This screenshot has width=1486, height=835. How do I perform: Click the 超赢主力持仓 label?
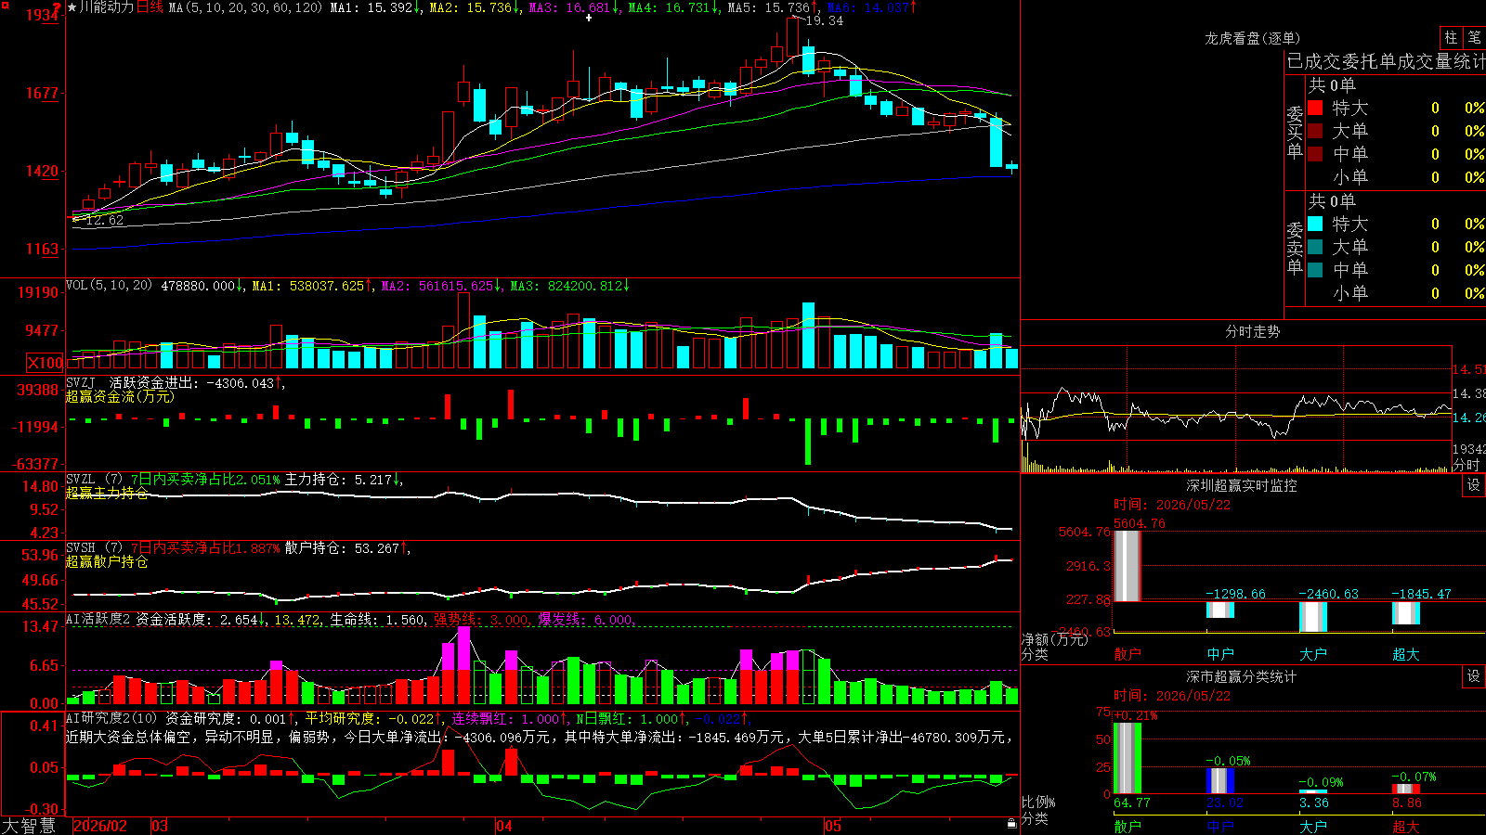[x=107, y=493]
